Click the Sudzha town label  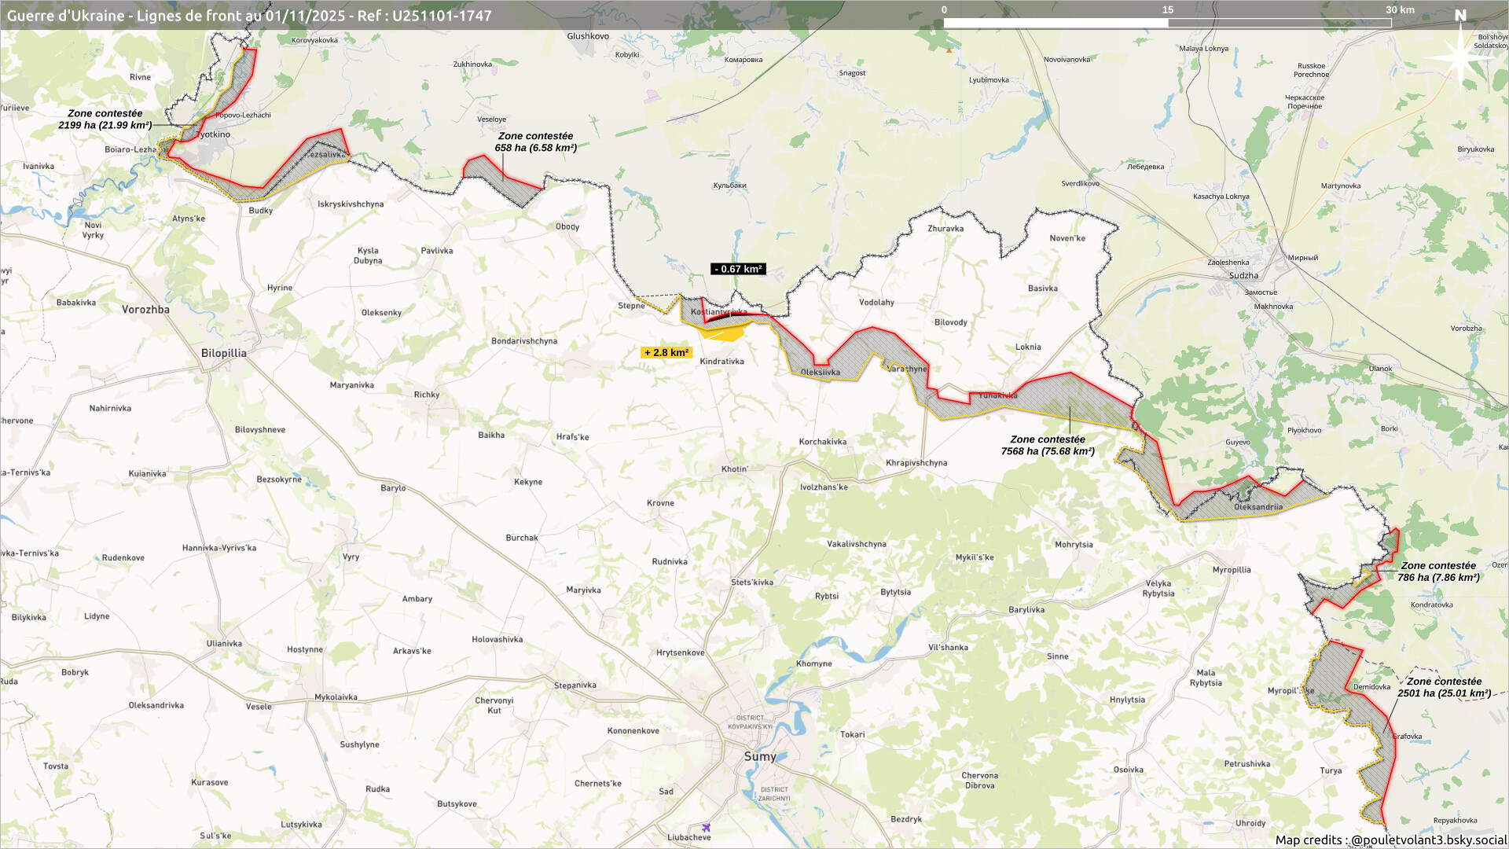1243,275
